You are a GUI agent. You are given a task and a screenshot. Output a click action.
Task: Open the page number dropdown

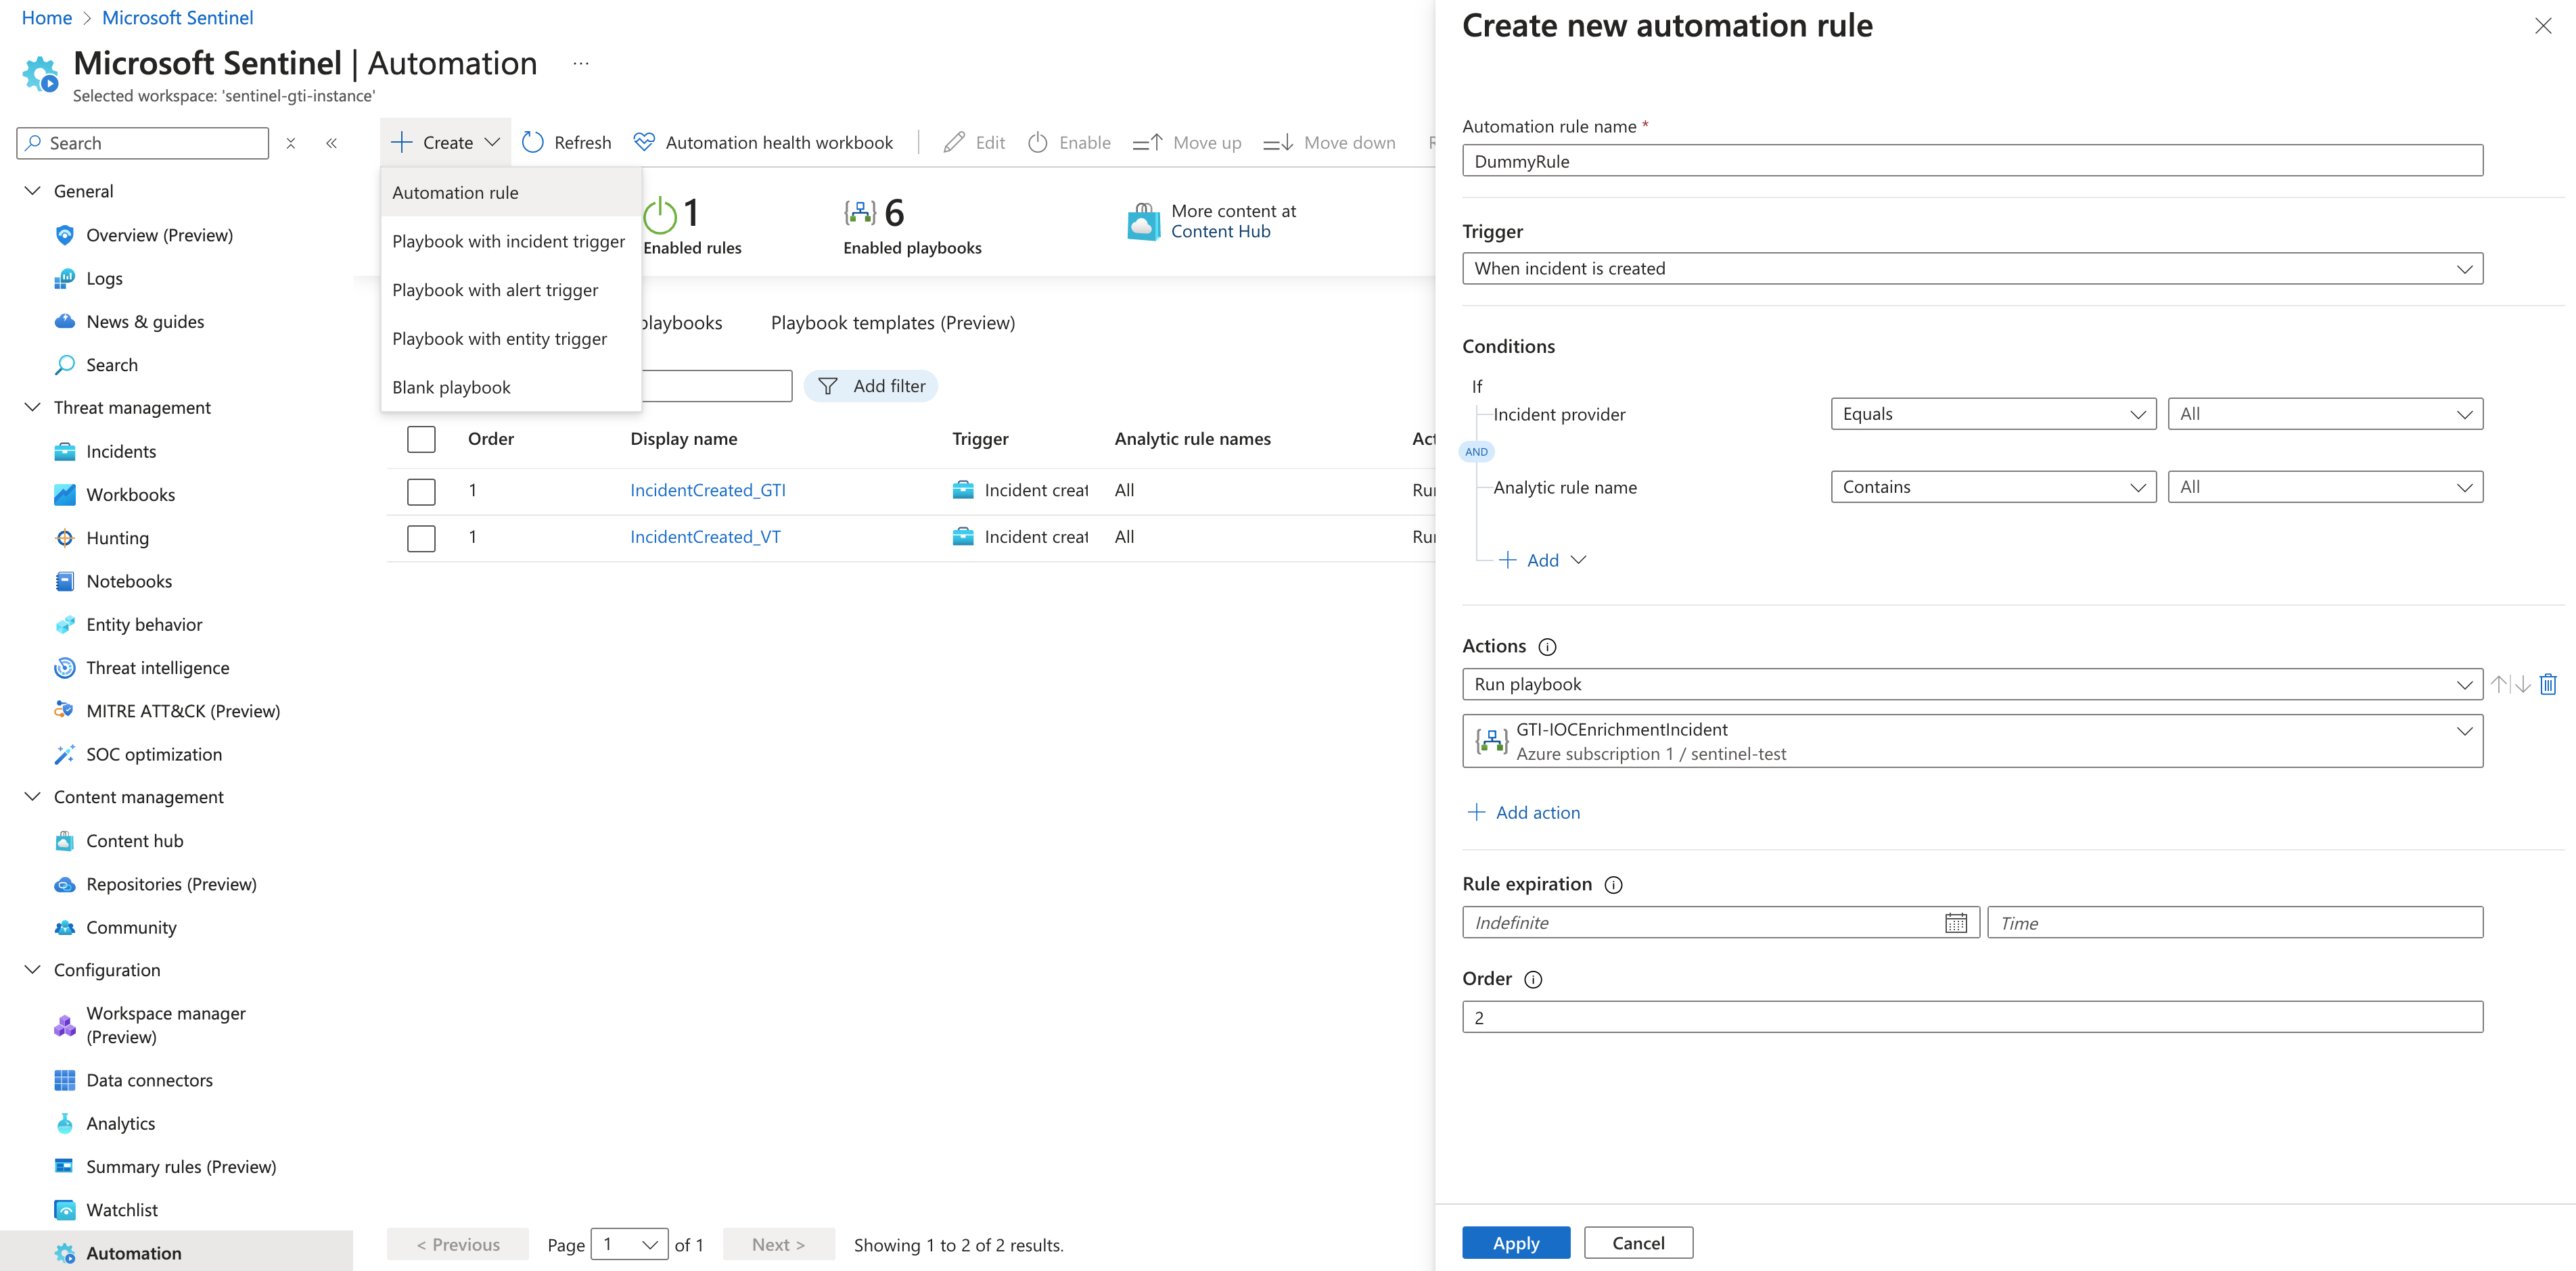pyautogui.click(x=630, y=1244)
